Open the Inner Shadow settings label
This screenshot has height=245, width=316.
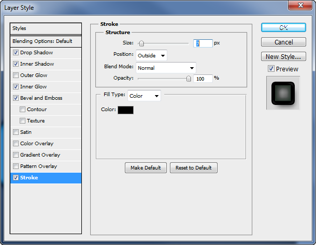37,64
